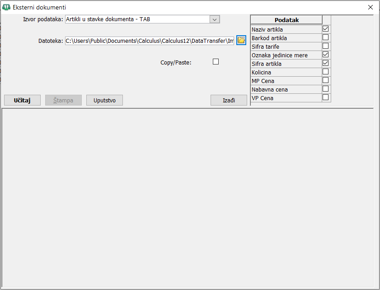The width and height of the screenshot is (380, 290).
Task: Enable the Sifra tarife checkbox
Action: [x=325, y=46]
